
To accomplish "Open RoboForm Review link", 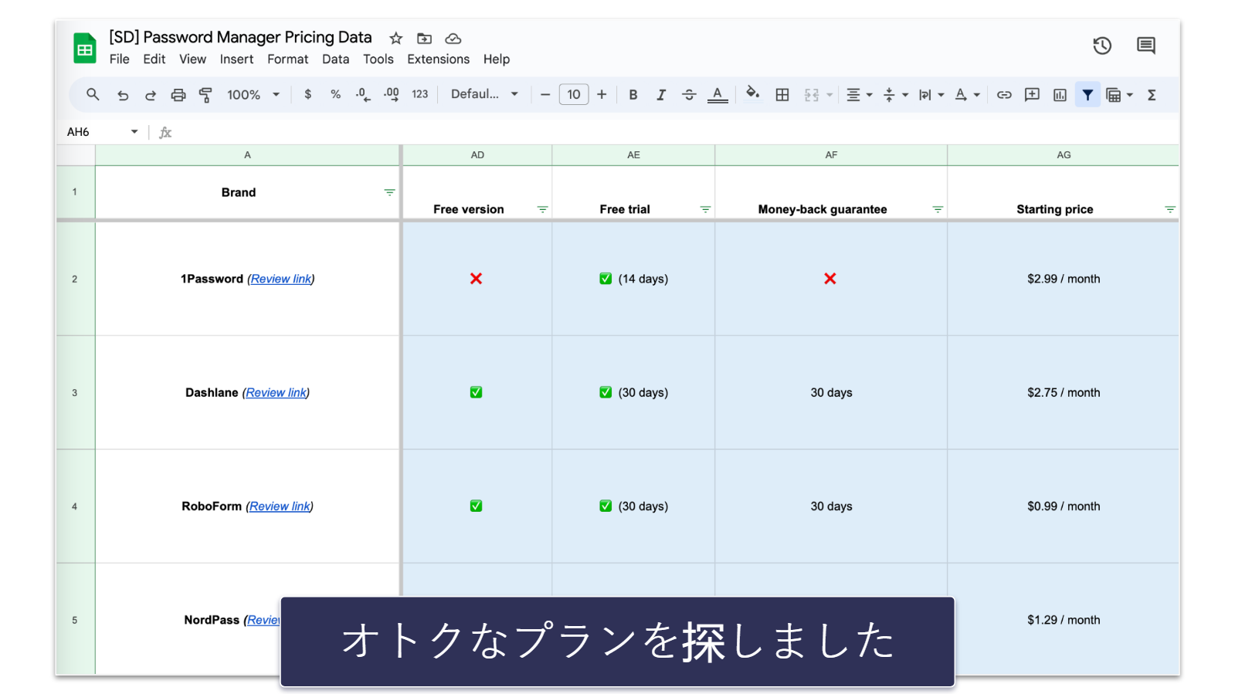I will (280, 506).
